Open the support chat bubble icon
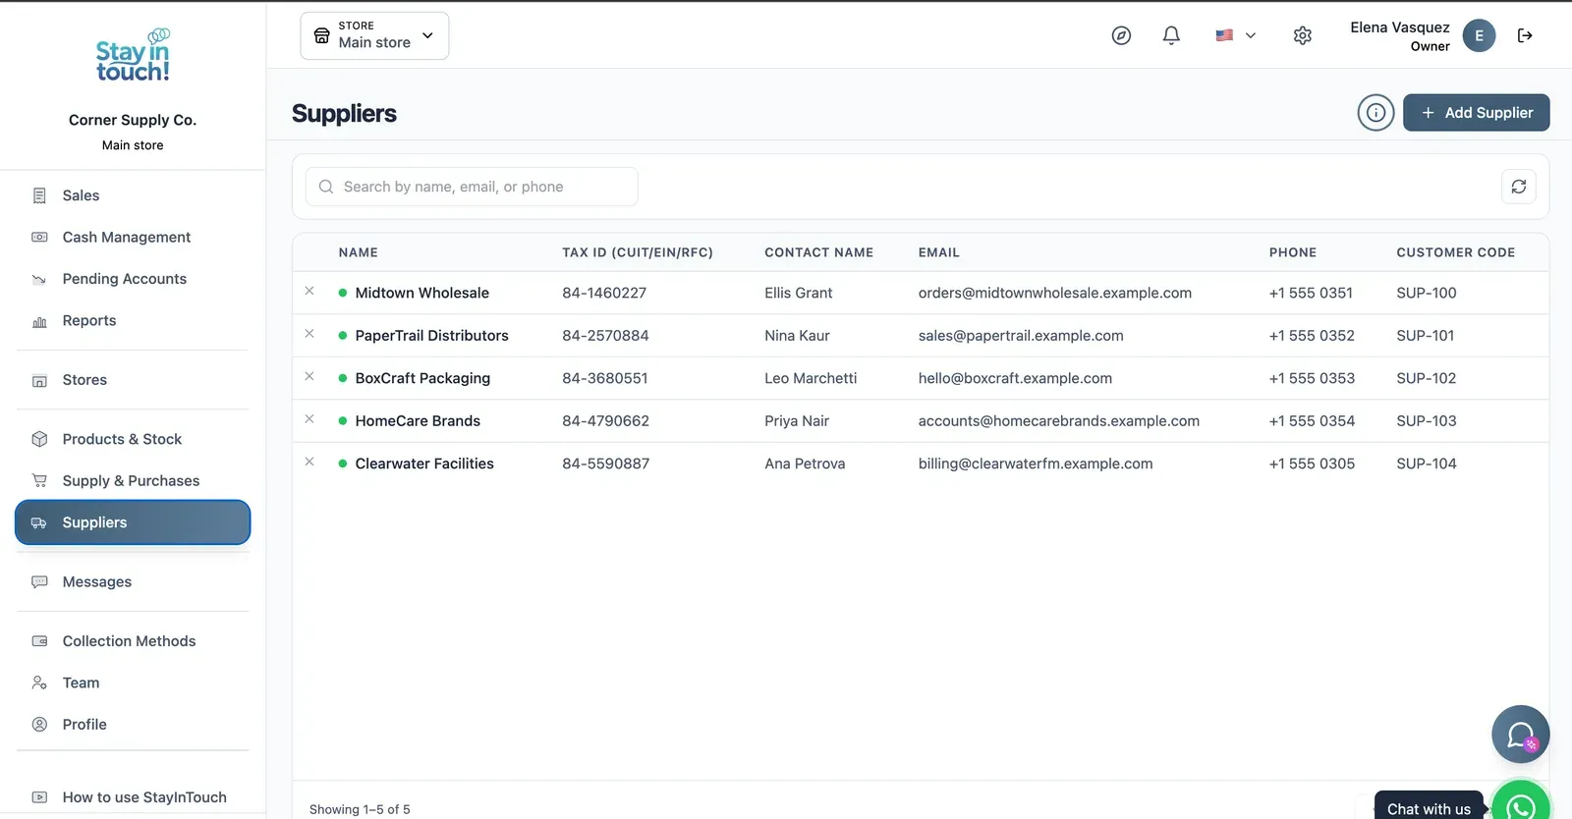The height and width of the screenshot is (819, 1572). click(1520, 735)
